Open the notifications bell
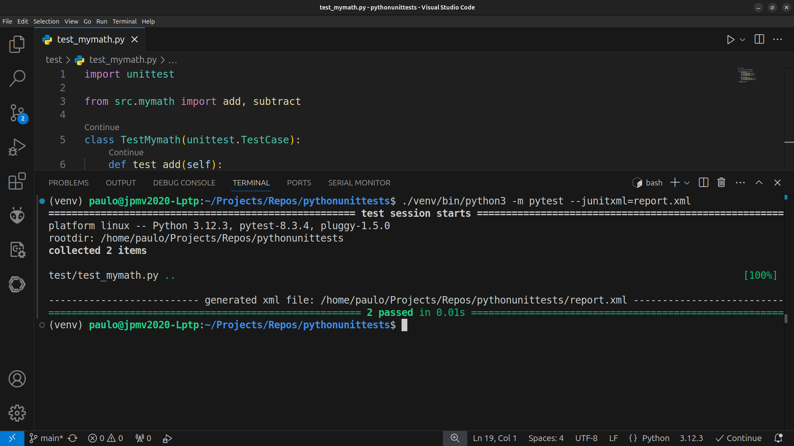The height and width of the screenshot is (446, 794). point(779,438)
